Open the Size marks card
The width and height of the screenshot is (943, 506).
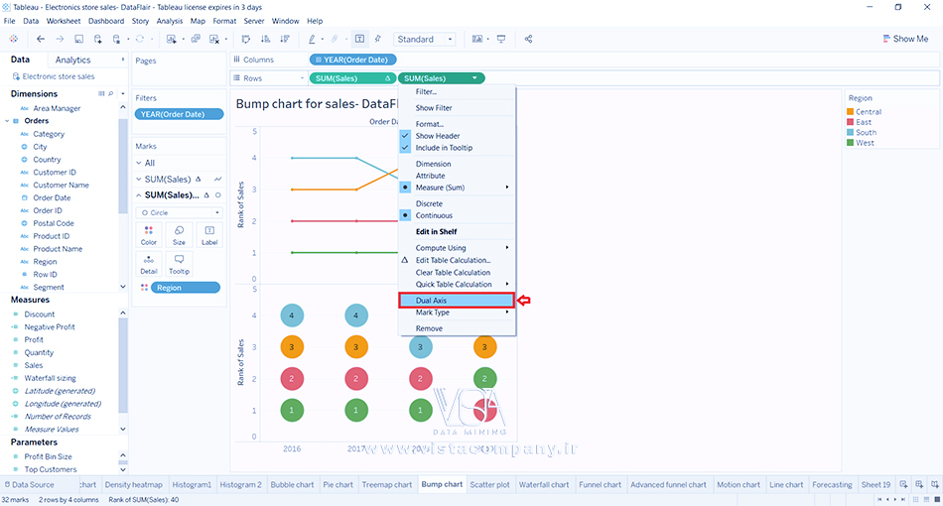(x=179, y=234)
